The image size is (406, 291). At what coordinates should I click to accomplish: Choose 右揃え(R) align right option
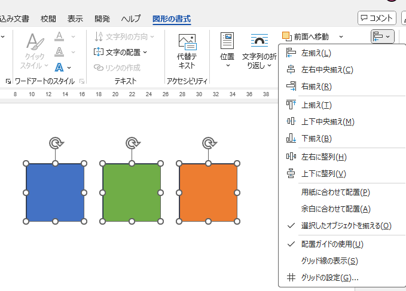click(343, 87)
